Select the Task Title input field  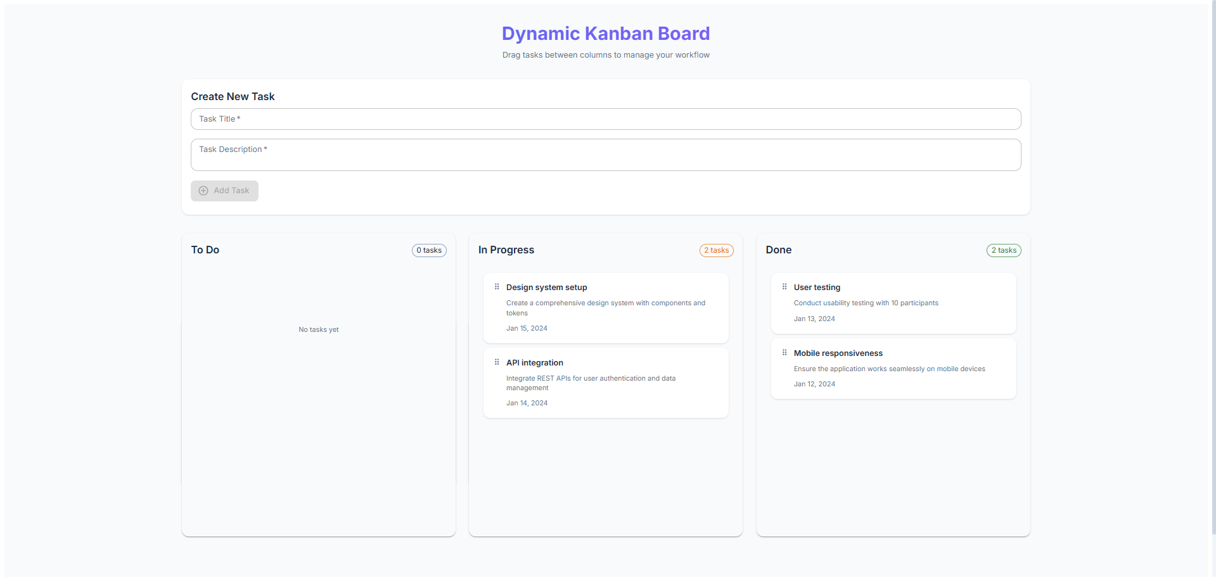click(605, 119)
